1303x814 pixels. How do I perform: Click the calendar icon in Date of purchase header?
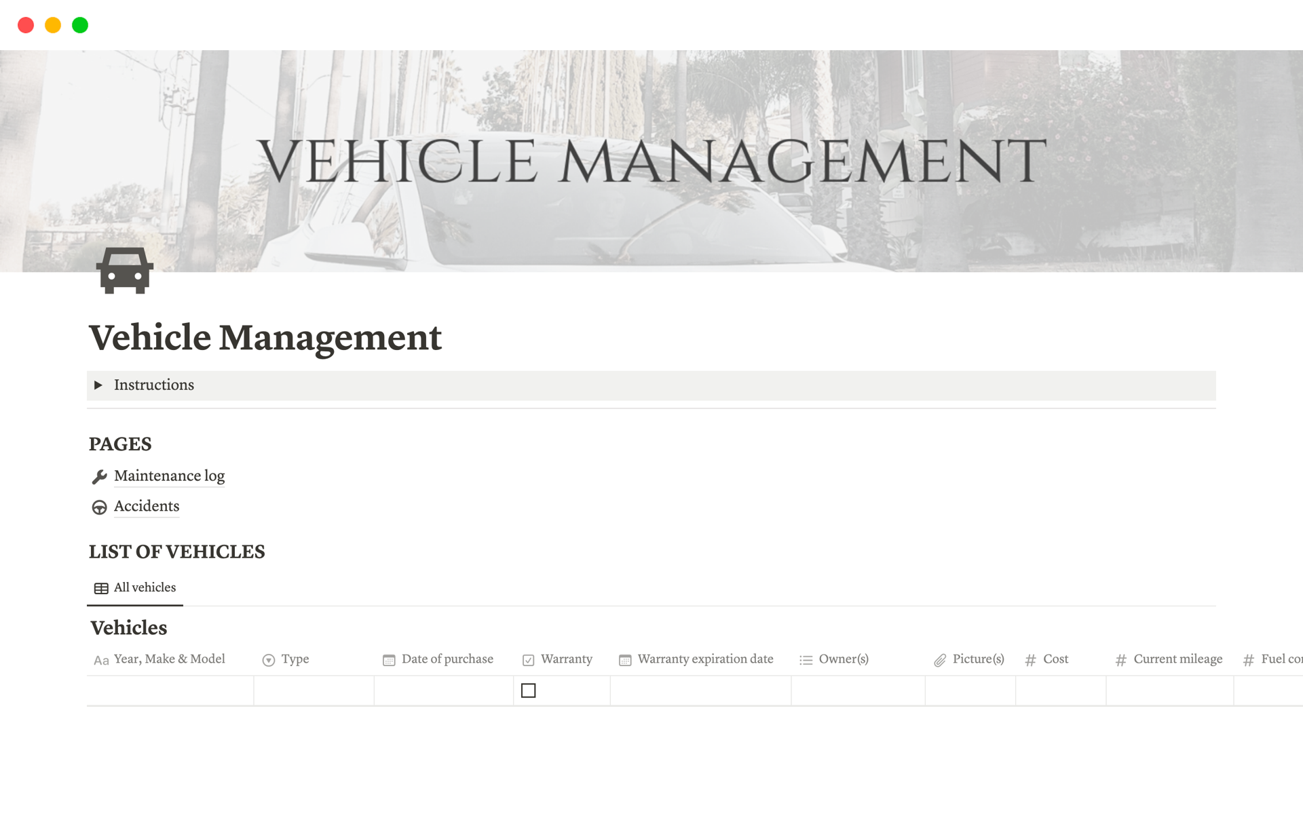tap(388, 659)
